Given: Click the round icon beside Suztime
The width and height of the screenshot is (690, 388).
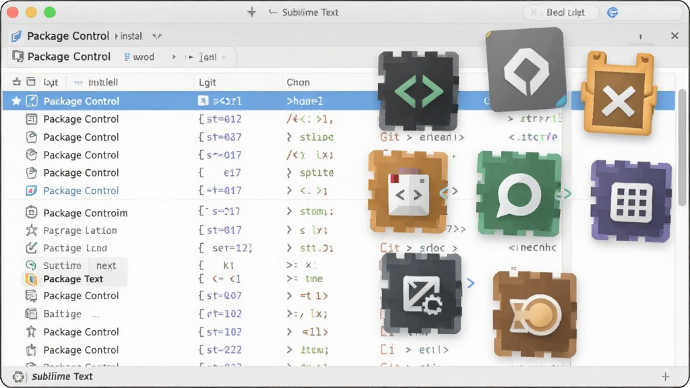Looking at the screenshot, I should [31, 265].
